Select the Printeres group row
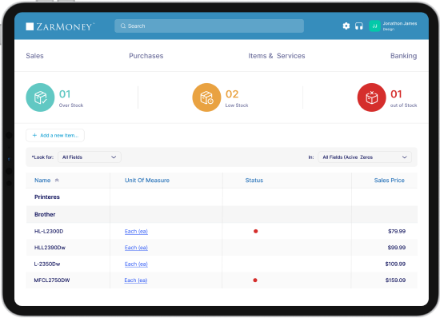 [222, 197]
